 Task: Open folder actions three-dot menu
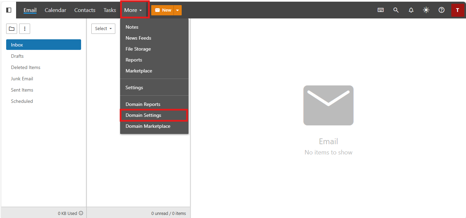coord(25,29)
